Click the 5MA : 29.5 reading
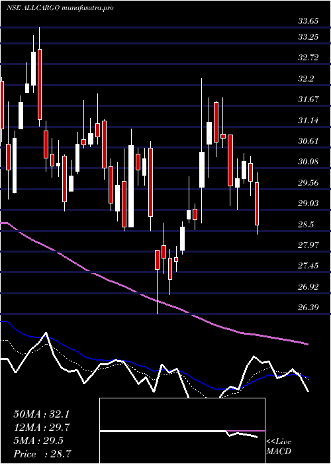331x464 pixels. coord(38,441)
